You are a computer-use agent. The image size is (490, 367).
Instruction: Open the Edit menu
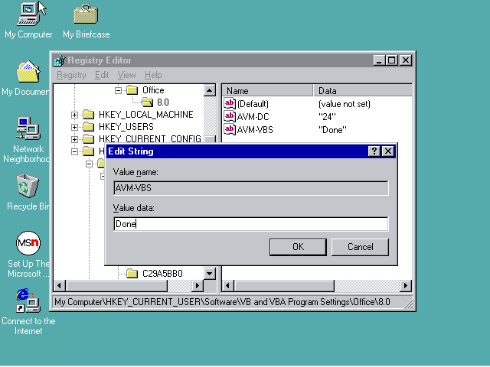pyautogui.click(x=102, y=75)
